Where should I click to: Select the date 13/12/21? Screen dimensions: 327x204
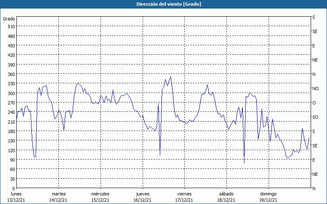16,200
